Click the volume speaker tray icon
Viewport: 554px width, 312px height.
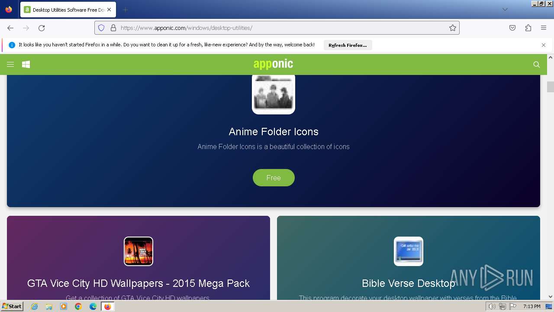492,306
